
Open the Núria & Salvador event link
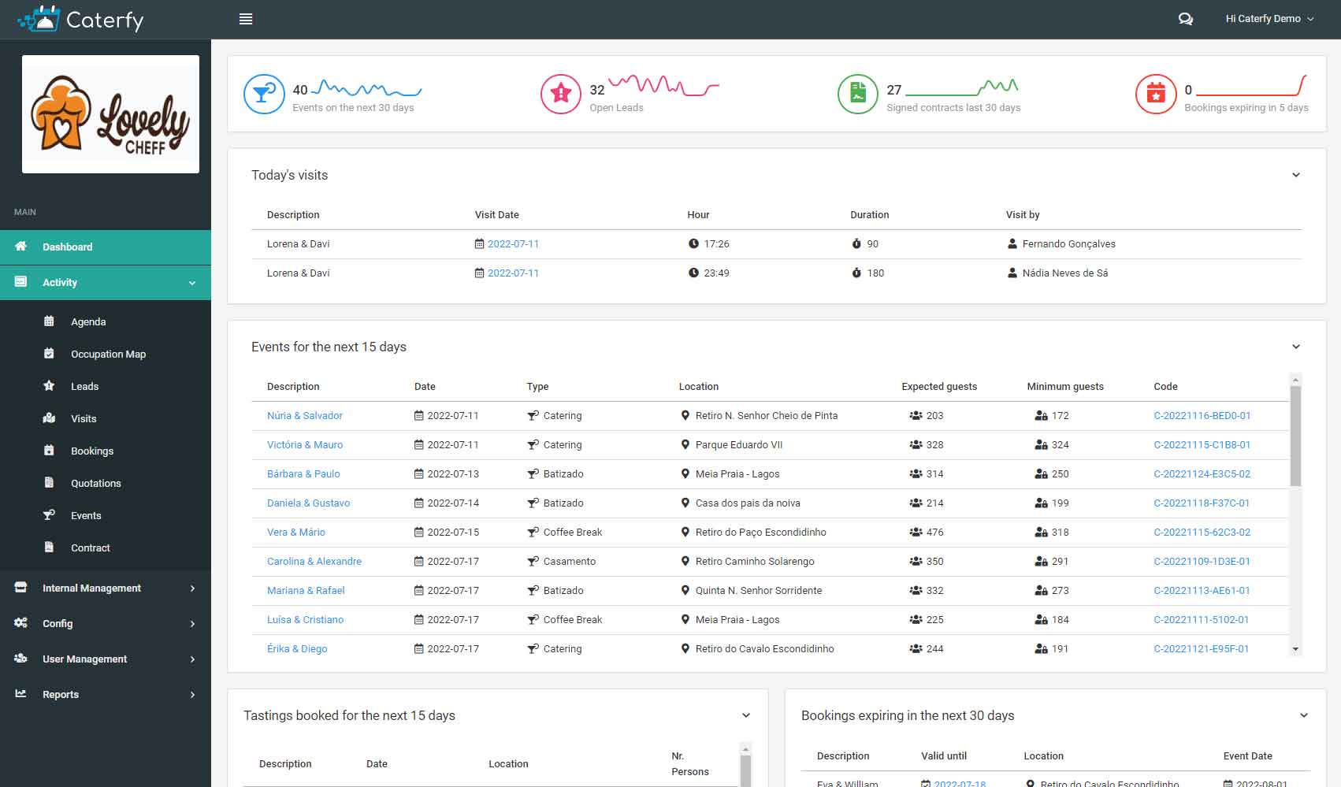click(304, 415)
